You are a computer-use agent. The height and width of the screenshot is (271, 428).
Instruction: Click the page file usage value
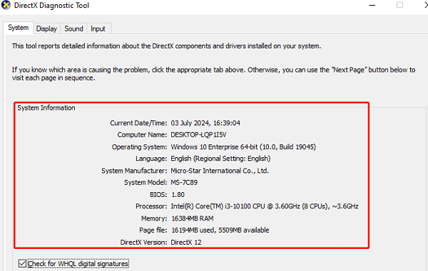pos(220,230)
